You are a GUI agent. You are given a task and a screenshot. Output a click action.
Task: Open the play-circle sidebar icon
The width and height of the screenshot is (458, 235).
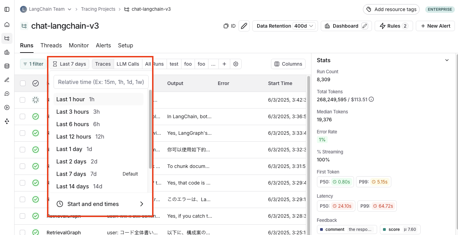7,107
